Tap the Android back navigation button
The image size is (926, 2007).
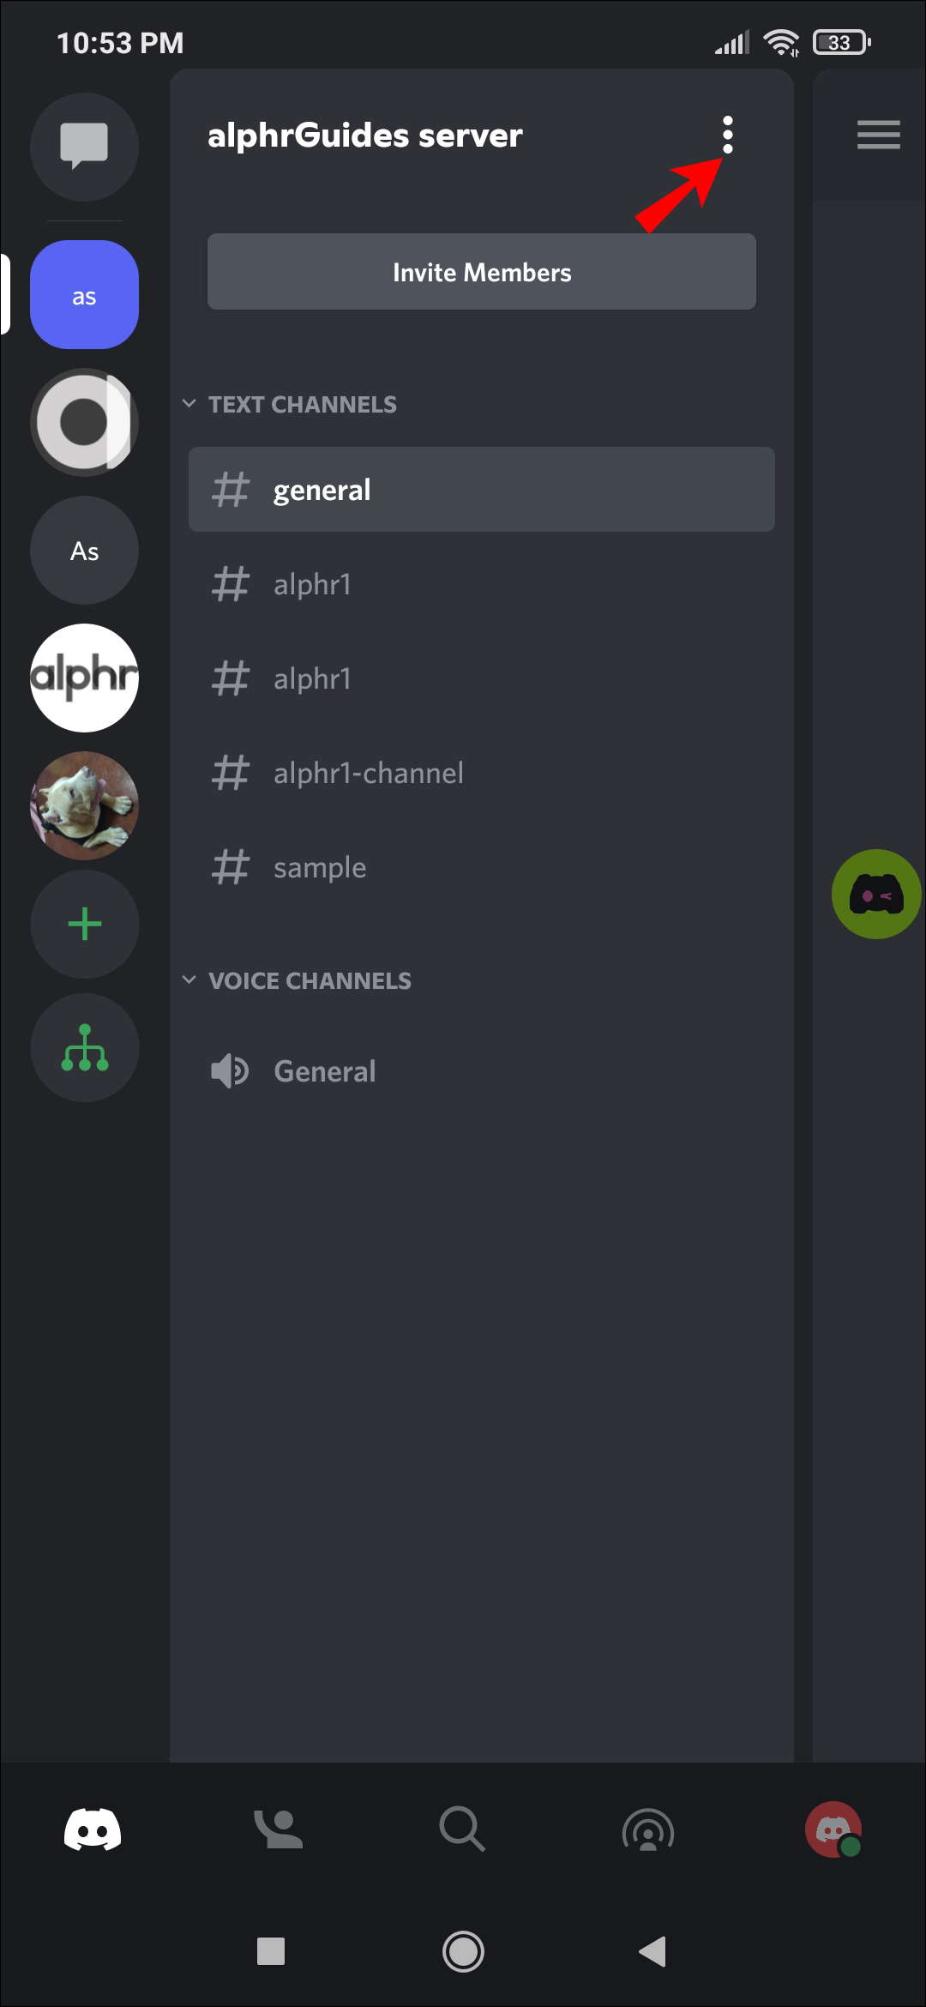point(653,1951)
